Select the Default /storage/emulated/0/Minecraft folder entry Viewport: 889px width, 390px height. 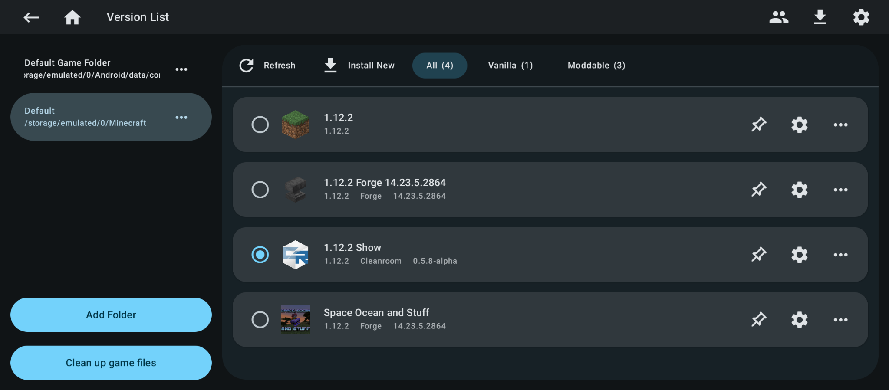tap(111, 117)
